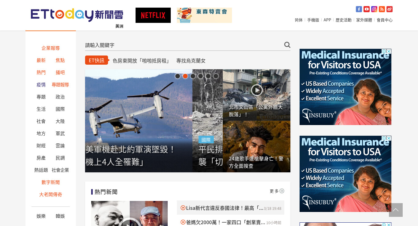Click play icon beside Lisa新代言 headline
The image size is (418, 226).
(183, 208)
